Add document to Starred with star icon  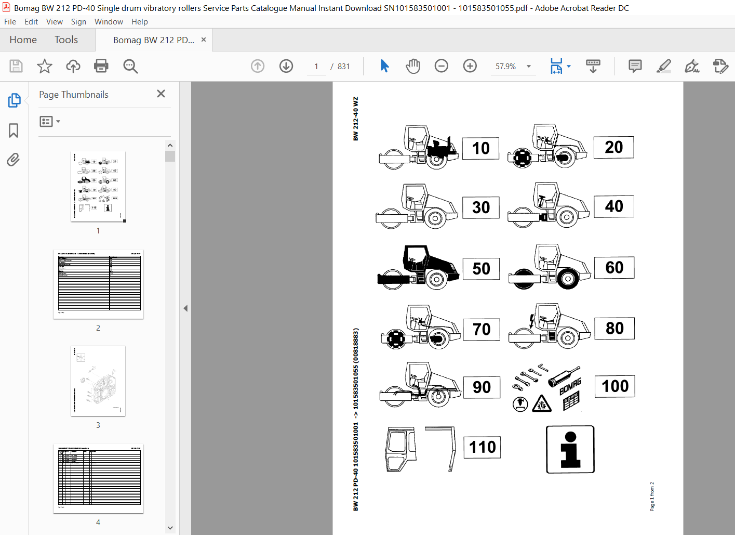pos(45,66)
